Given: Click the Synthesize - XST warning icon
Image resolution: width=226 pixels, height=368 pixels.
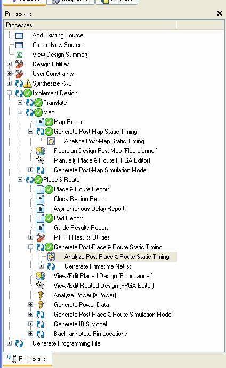Looking at the screenshot, I should [x=28, y=83].
